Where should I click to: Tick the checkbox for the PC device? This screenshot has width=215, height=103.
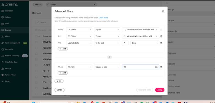(36, 71)
